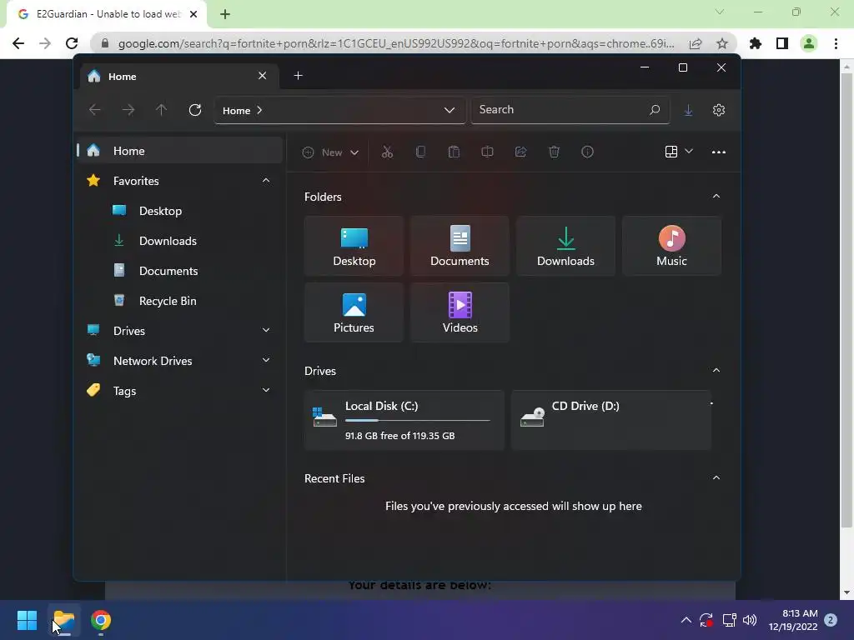Click the Delete trash icon
The height and width of the screenshot is (640, 854).
[554, 152]
